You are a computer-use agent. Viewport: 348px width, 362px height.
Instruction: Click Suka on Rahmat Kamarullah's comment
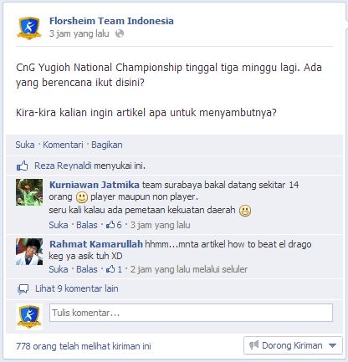click(59, 269)
